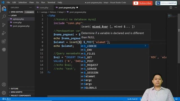Open the Terminal menu
The image size is (180, 101).
pyautogui.click(x=51, y=3)
